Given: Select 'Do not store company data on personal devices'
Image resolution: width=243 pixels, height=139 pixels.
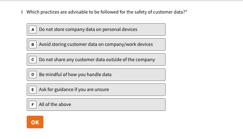Looking at the screenshot, I should point(96,30).
